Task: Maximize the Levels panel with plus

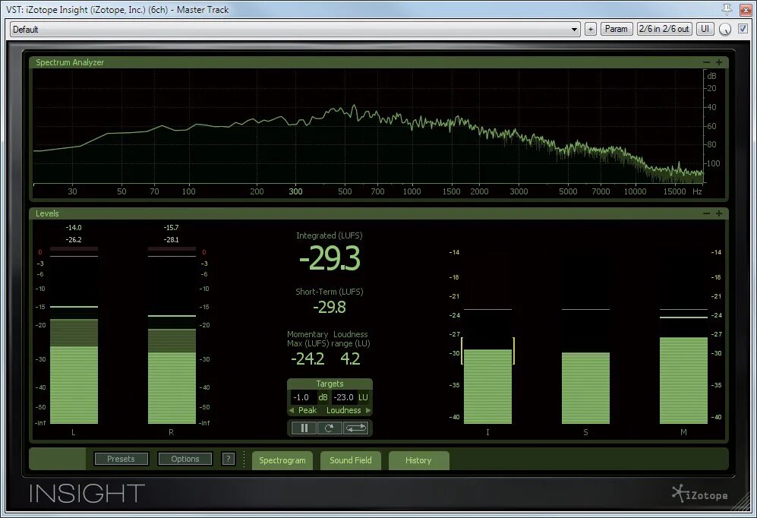Action: coord(719,213)
